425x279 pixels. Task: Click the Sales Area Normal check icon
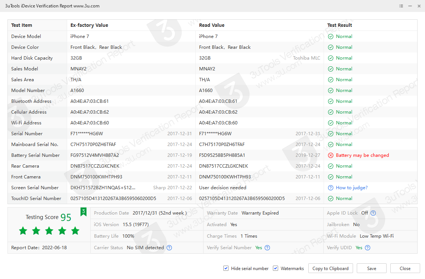tap(330, 80)
